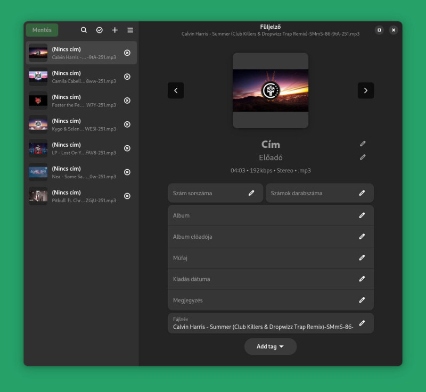This screenshot has width=426, height=392.
Task: Edit the Műfaj genre pencil icon
Action: pyautogui.click(x=362, y=258)
